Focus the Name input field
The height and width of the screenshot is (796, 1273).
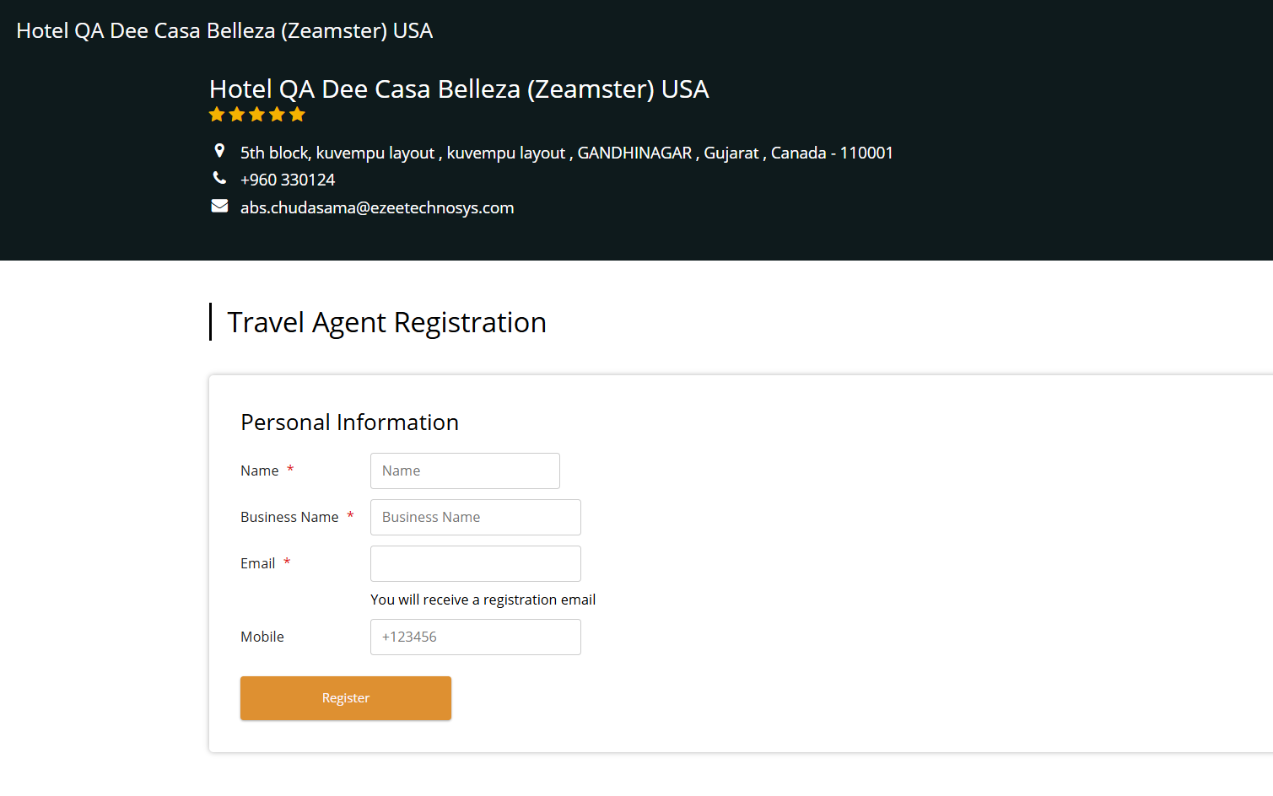pos(465,471)
